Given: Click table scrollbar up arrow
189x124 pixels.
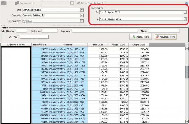Looking at the screenshot, I should (187, 48).
